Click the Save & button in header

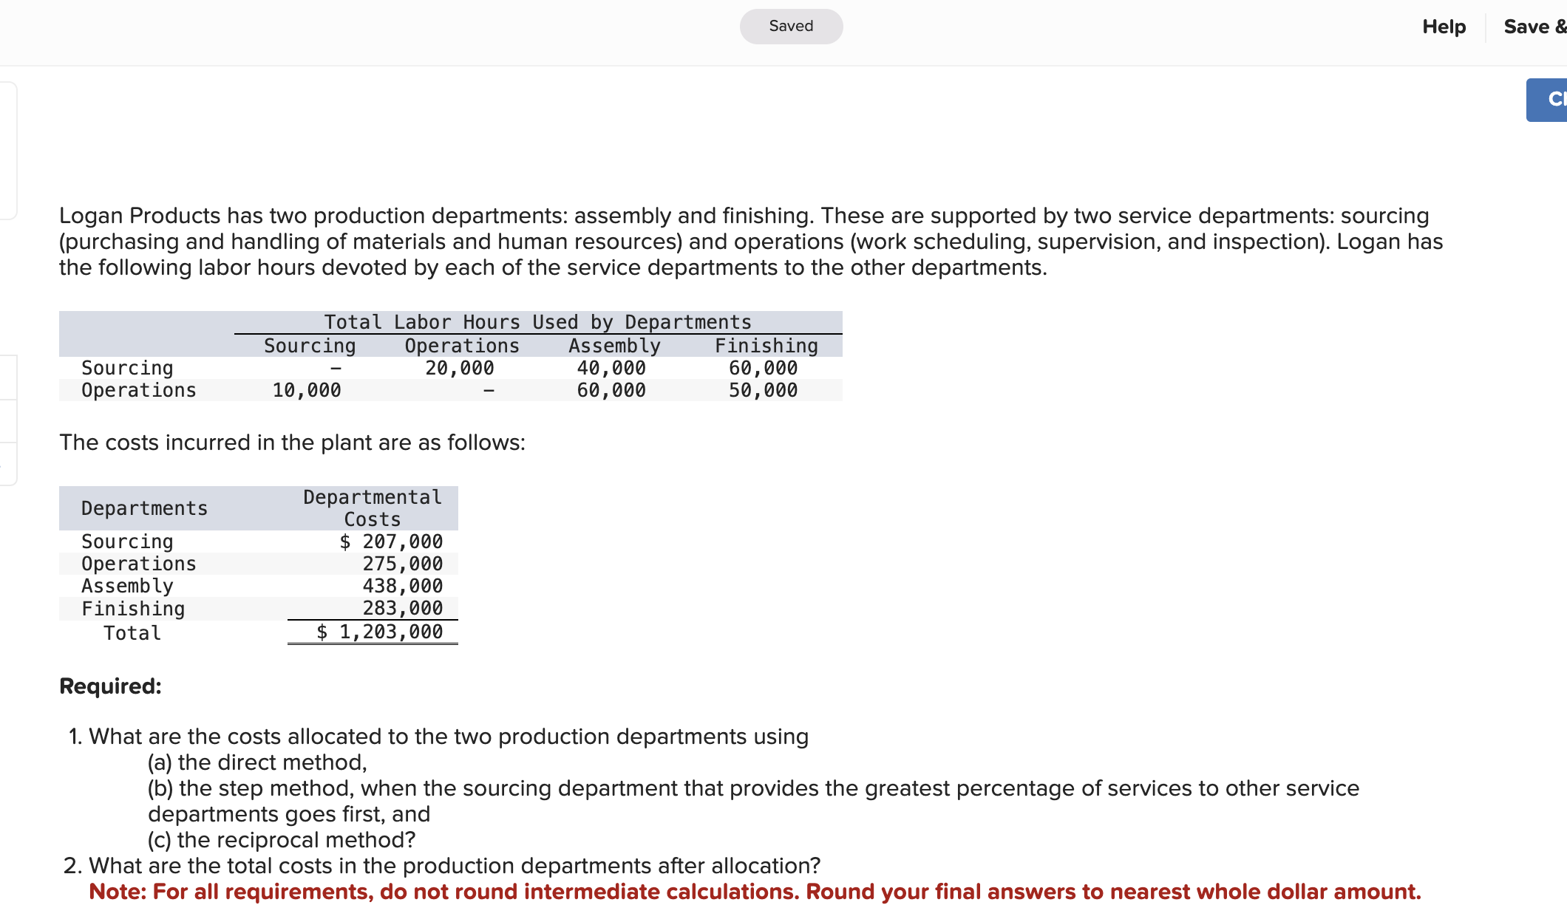click(x=1534, y=27)
